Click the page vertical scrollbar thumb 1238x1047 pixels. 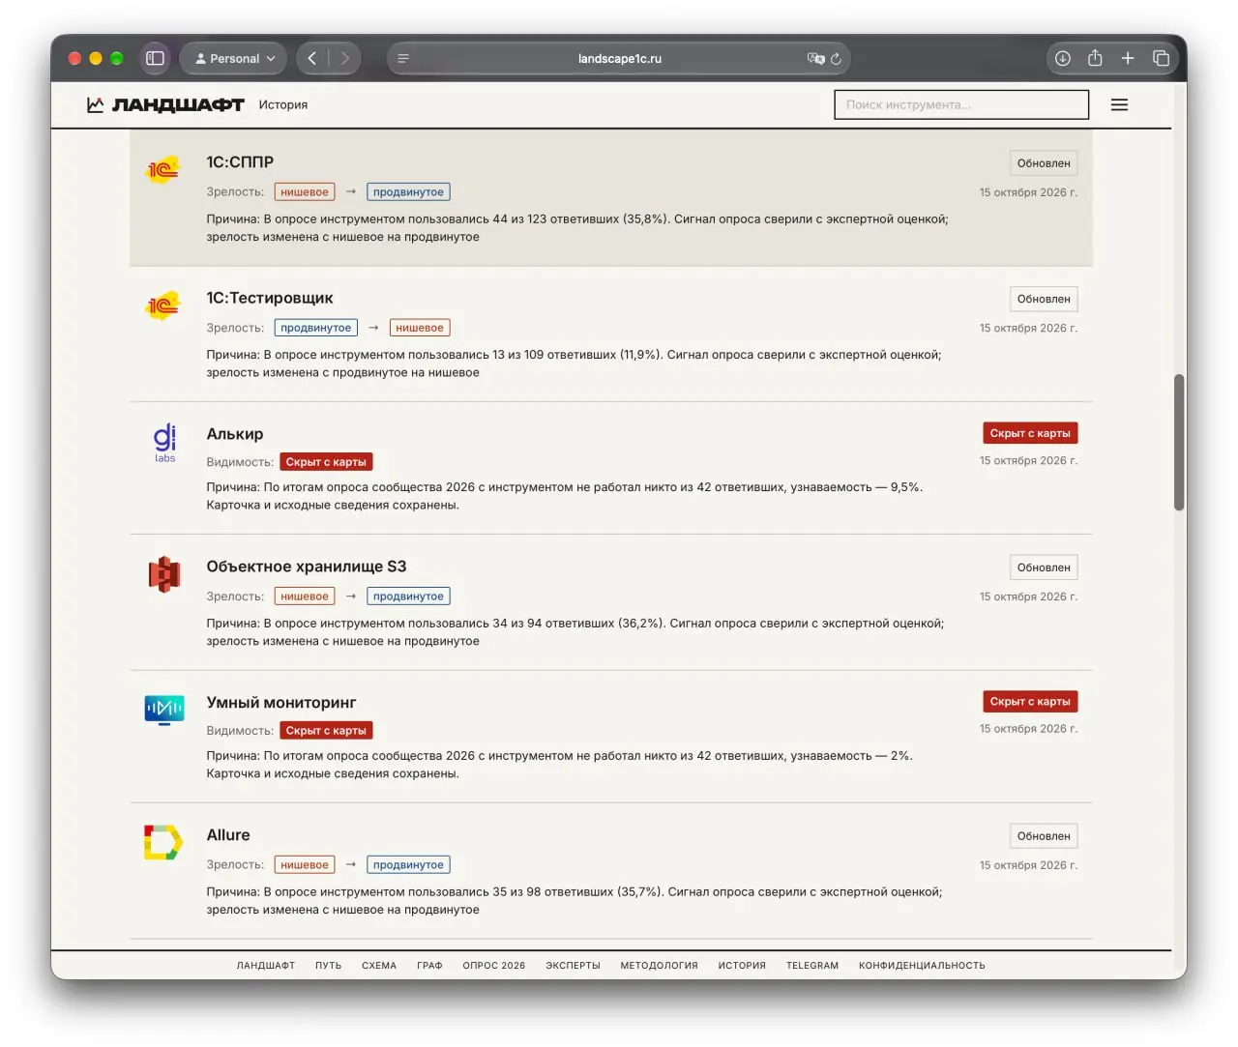click(x=1179, y=442)
